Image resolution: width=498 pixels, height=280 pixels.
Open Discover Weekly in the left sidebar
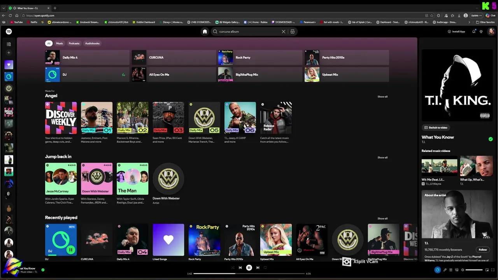pos(9,112)
